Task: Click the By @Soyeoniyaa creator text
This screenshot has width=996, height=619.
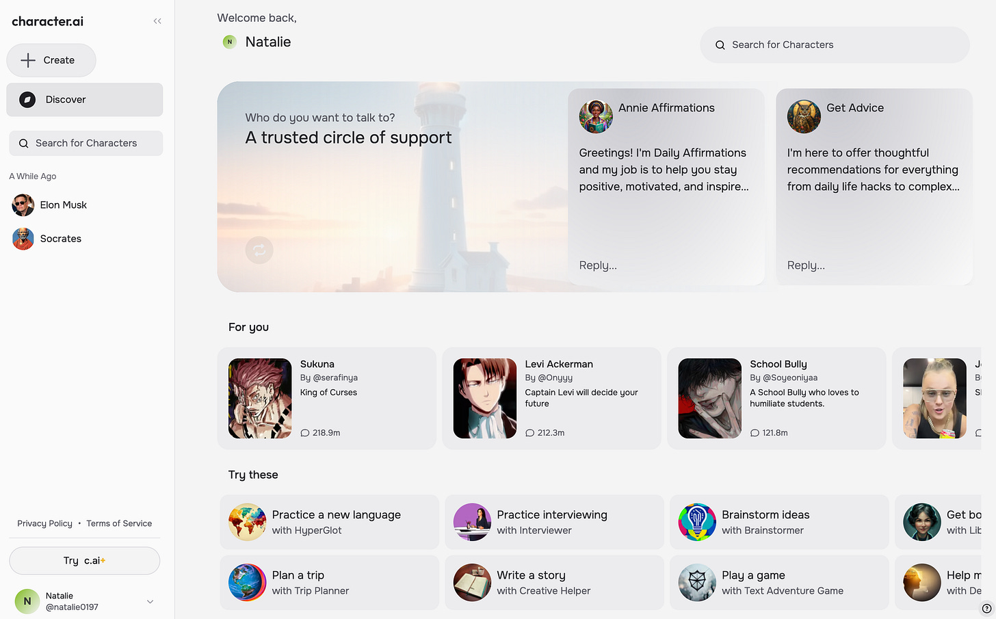Action: [x=784, y=378]
